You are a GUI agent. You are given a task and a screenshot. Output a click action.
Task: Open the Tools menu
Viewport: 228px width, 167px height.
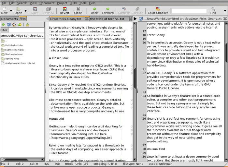[83, 3]
